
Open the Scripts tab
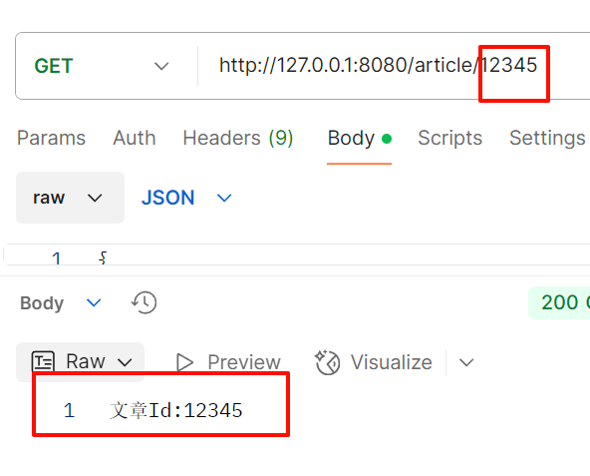(x=450, y=138)
